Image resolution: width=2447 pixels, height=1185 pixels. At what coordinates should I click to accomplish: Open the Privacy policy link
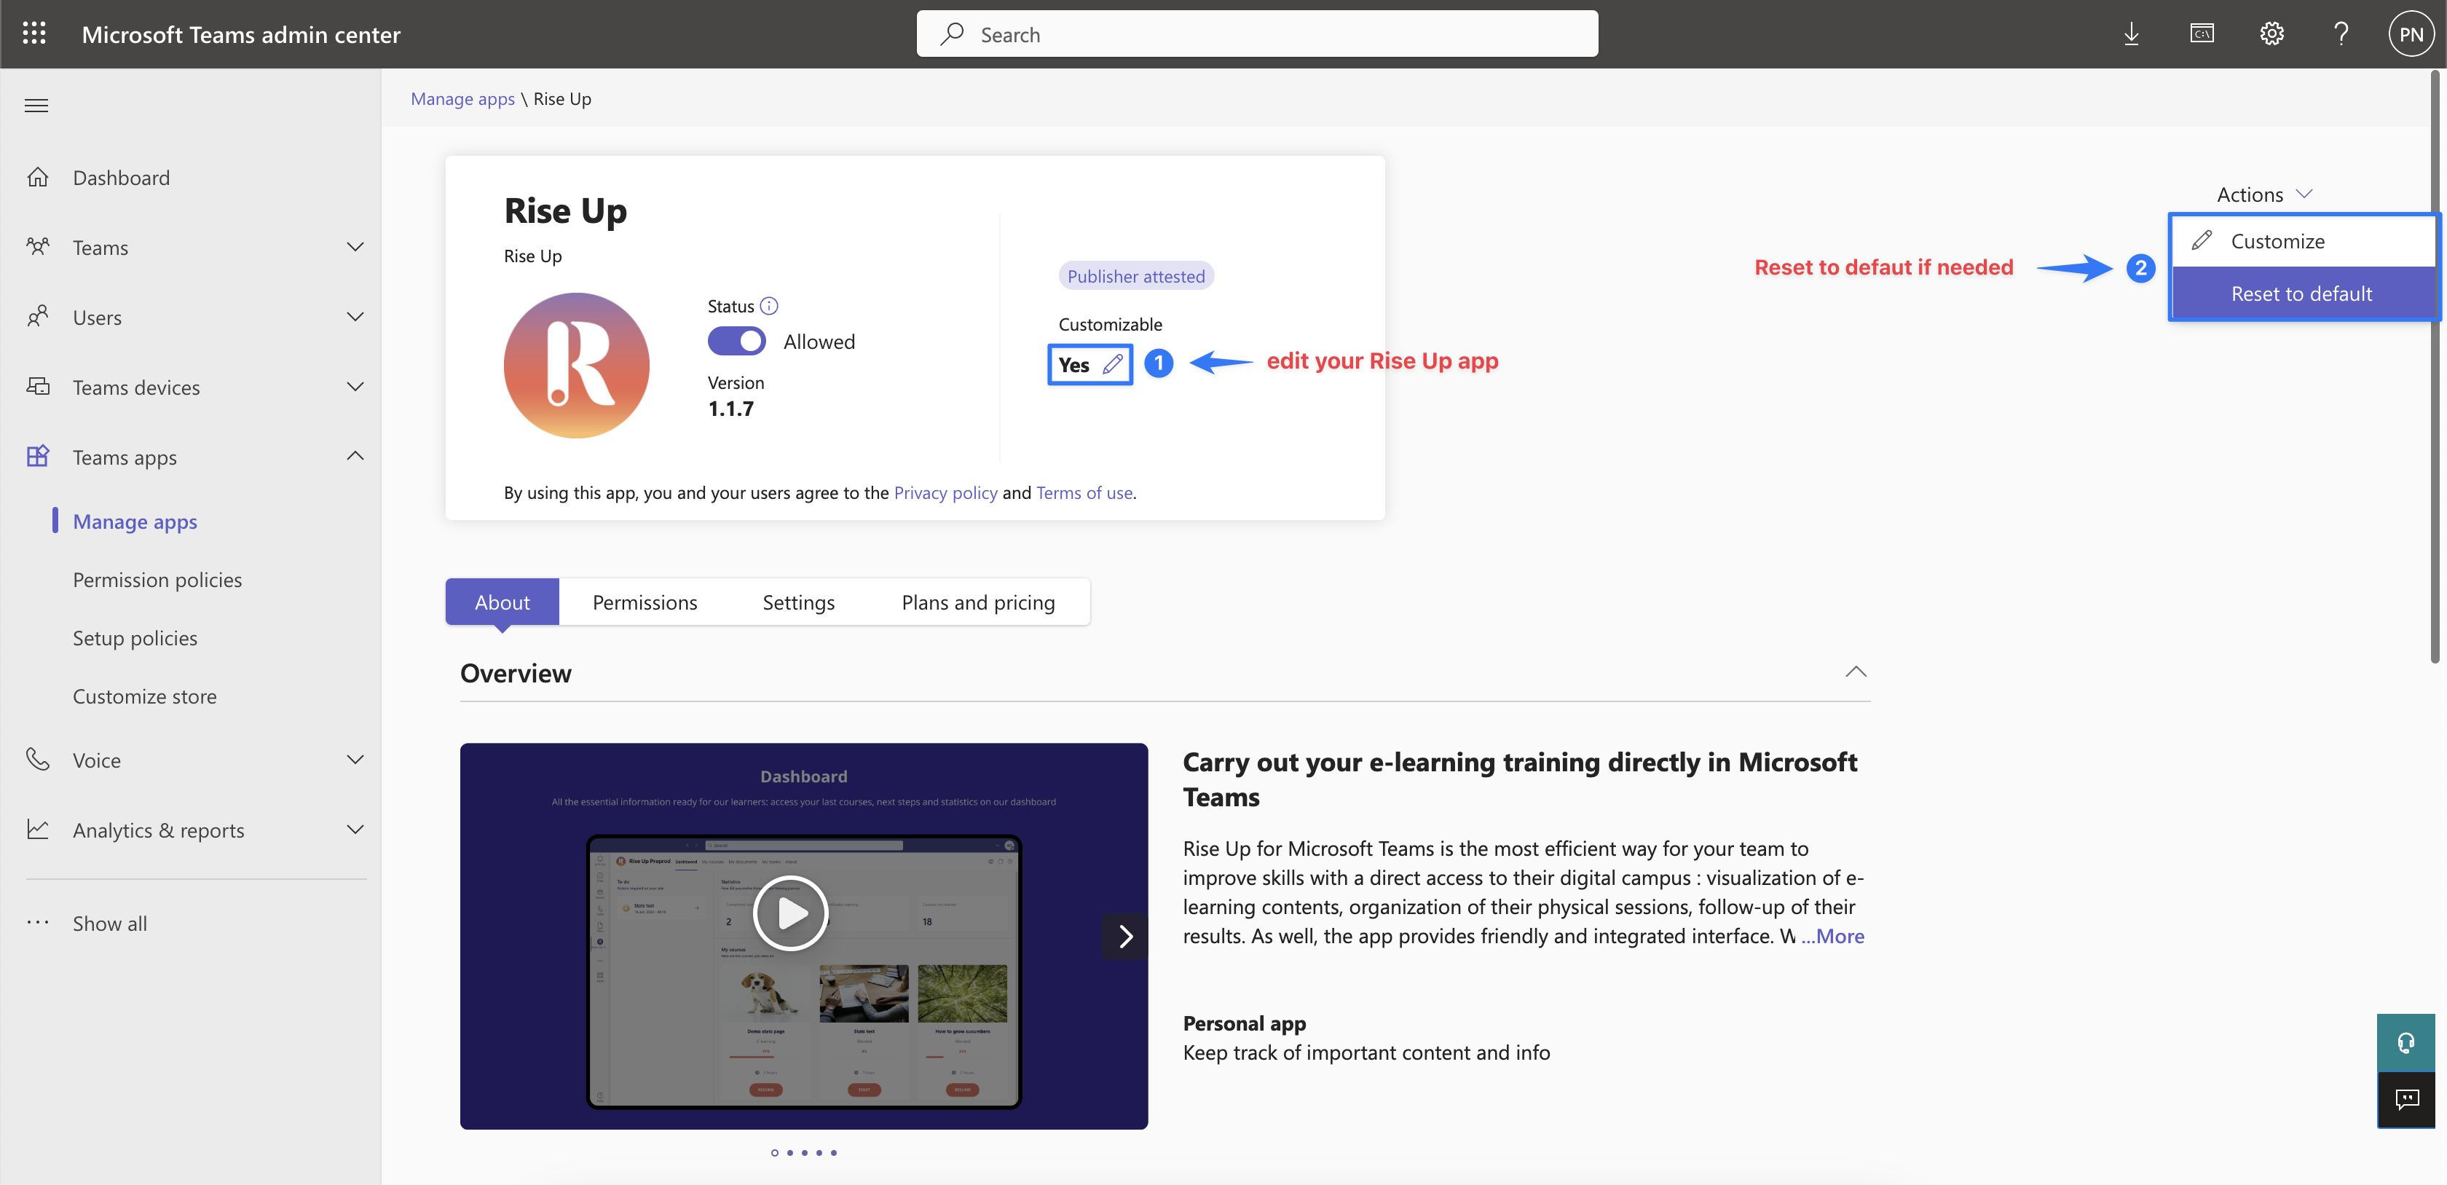pyautogui.click(x=945, y=492)
